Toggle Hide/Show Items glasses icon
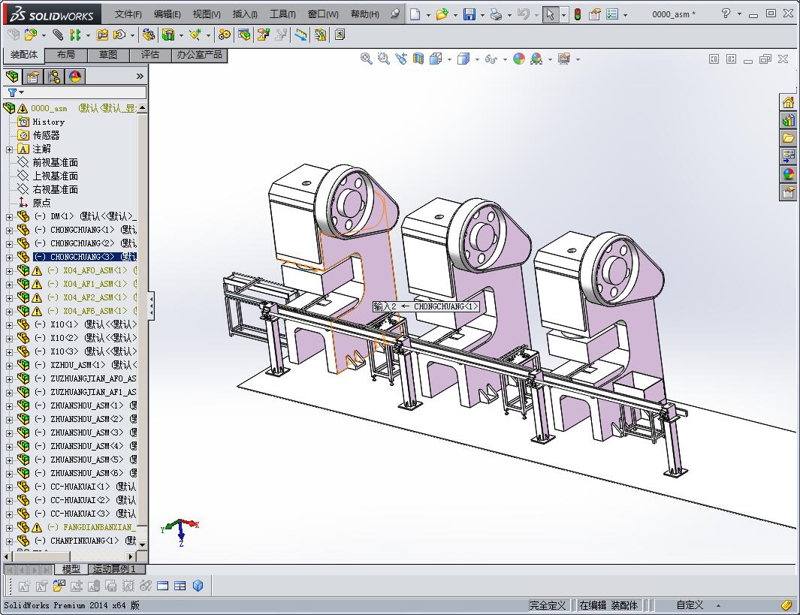Viewport: 800px width, 615px height. [490, 58]
